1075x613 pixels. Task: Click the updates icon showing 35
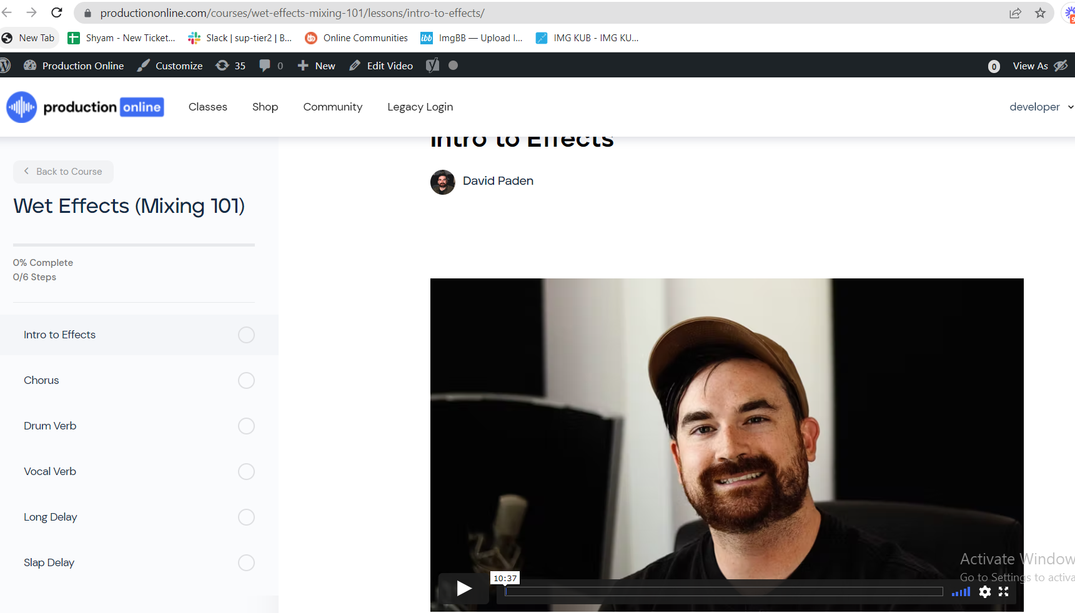point(230,66)
